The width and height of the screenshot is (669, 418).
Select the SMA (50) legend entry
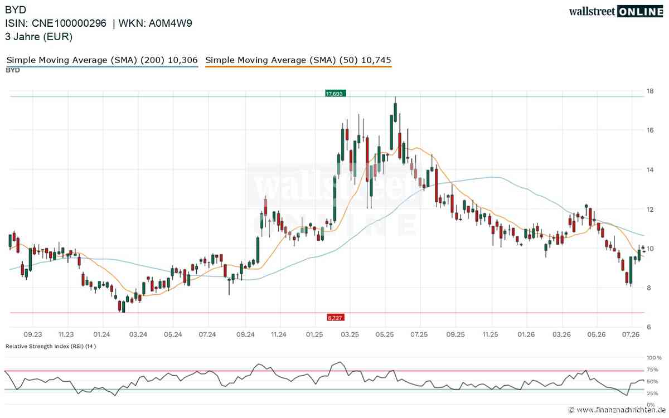tap(298, 60)
